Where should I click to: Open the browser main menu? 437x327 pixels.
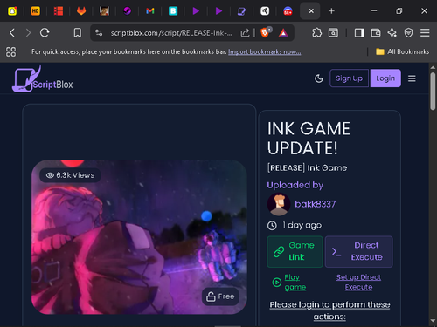tap(425, 33)
